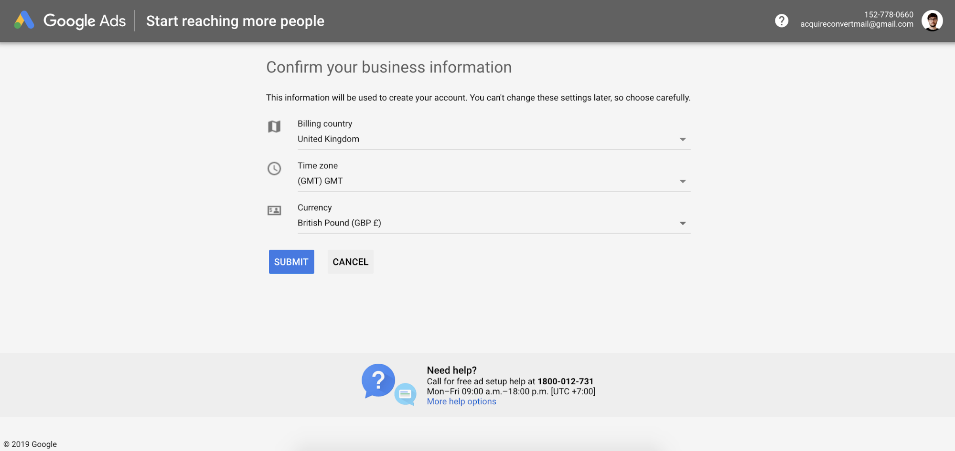Open the More help options link
955x451 pixels.
pos(461,401)
